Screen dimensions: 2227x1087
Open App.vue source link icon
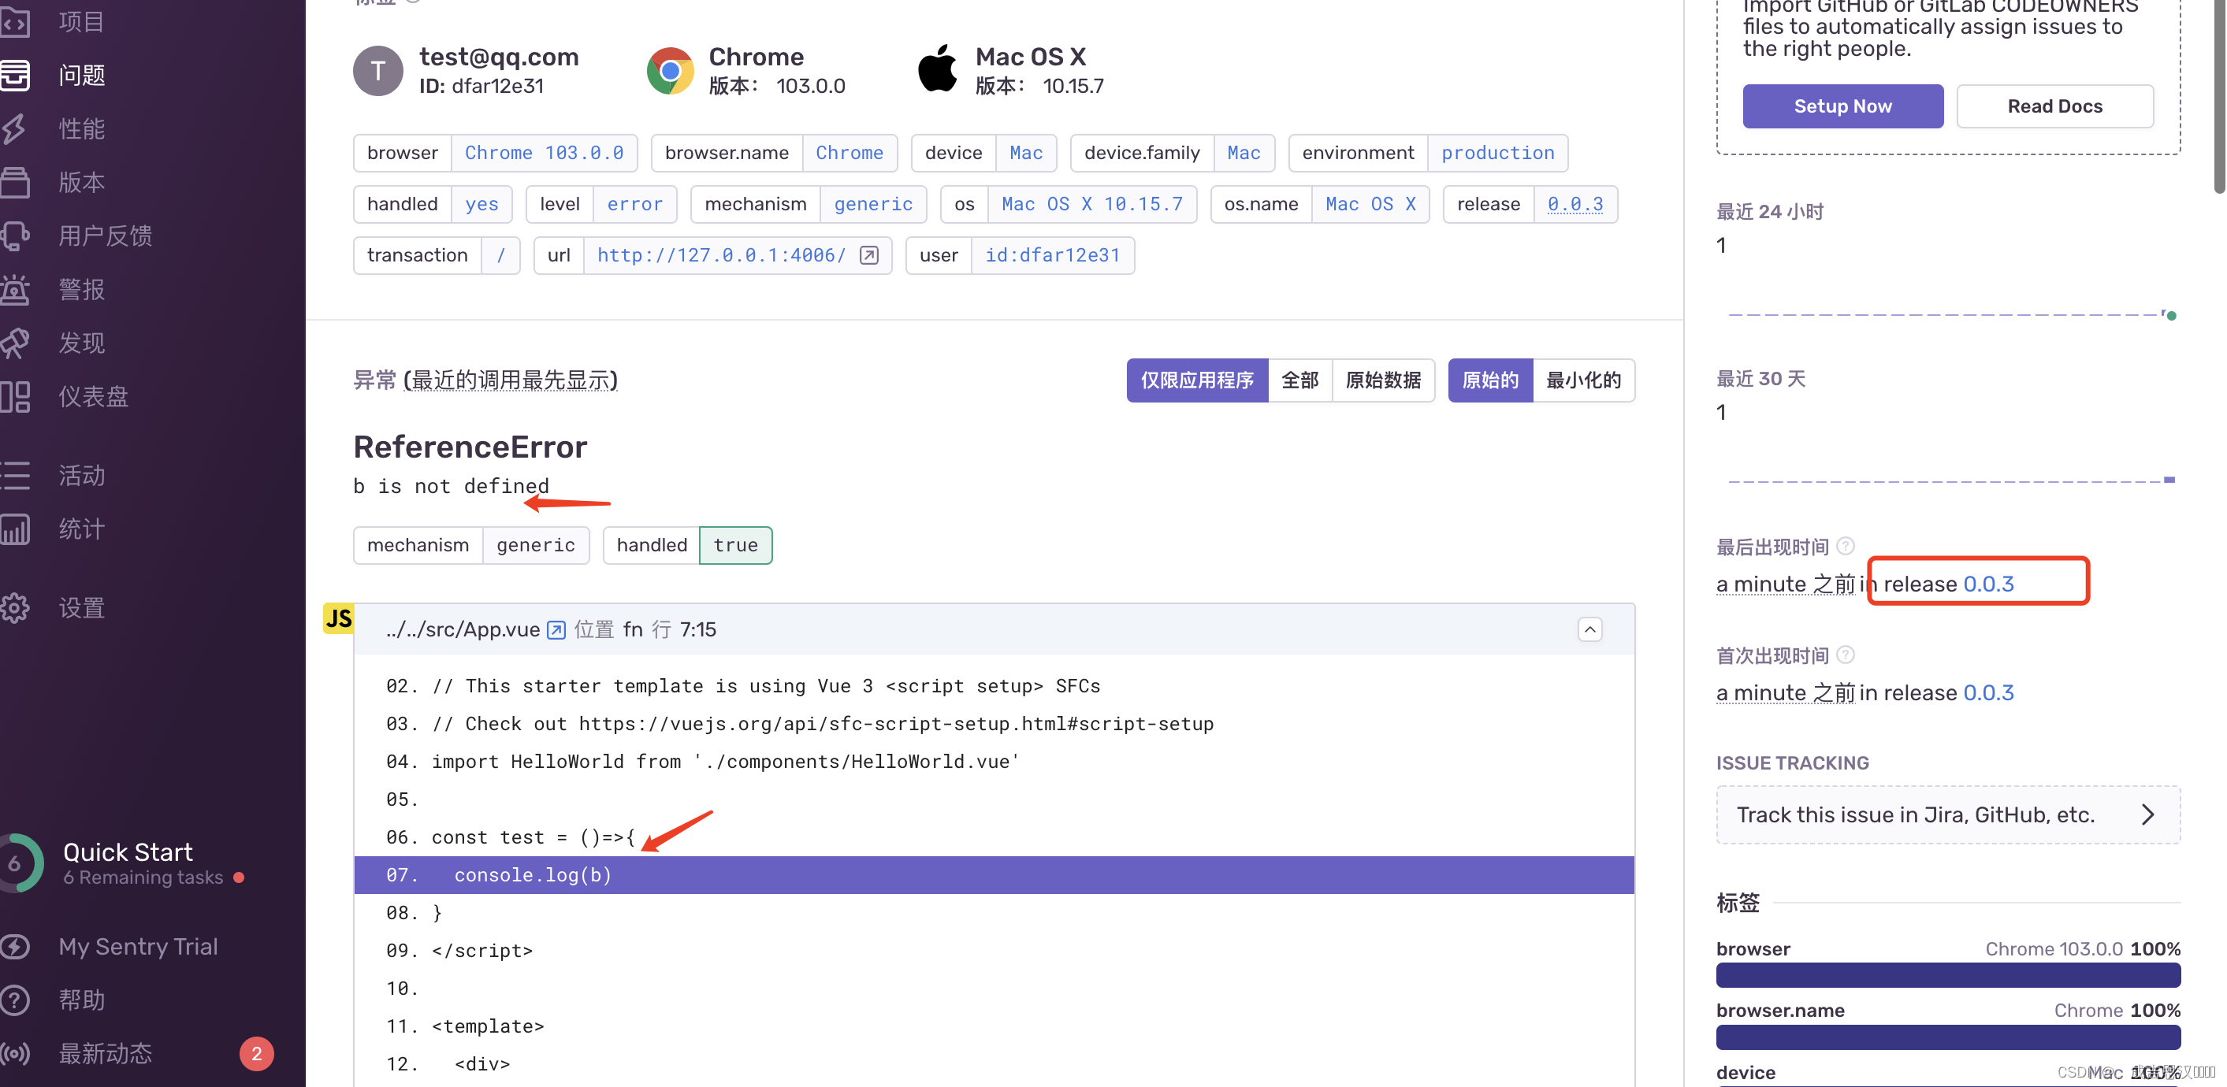(556, 630)
